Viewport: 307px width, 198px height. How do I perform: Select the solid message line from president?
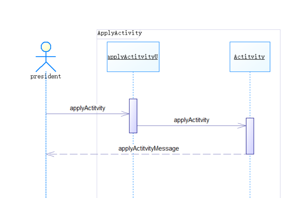click(85, 114)
